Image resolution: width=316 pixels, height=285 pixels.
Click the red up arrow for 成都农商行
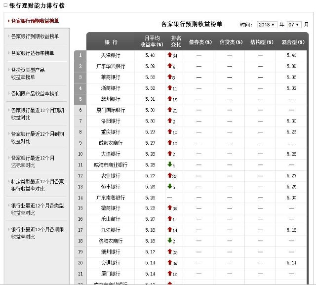point(170,142)
